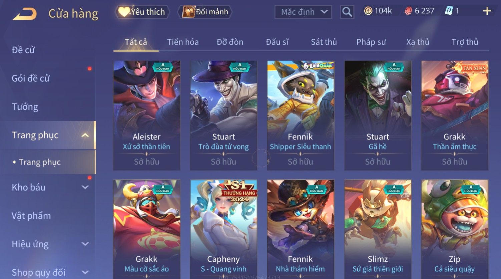The width and height of the screenshot is (501, 279).
Task: Open Đổi mảnh shard exchange
Action: coord(205,12)
